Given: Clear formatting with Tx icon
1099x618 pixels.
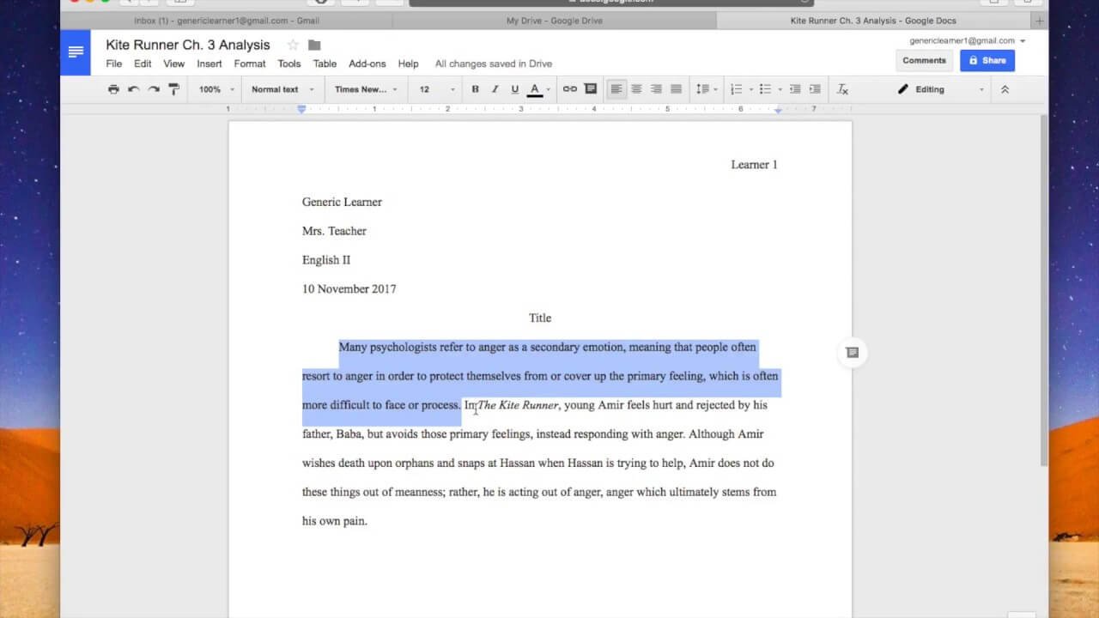Looking at the screenshot, I should pyautogui.click(x=842, y=89).
